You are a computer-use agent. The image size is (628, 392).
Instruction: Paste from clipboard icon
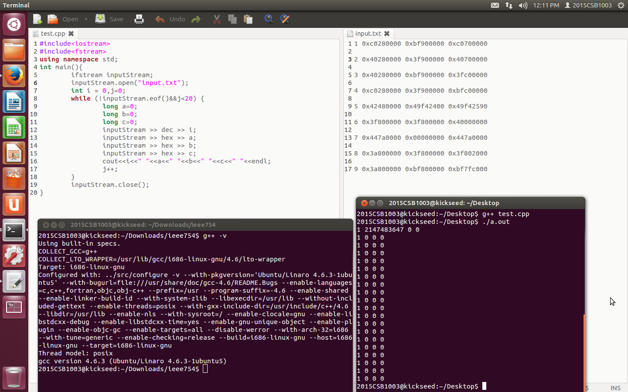point(248,19)
